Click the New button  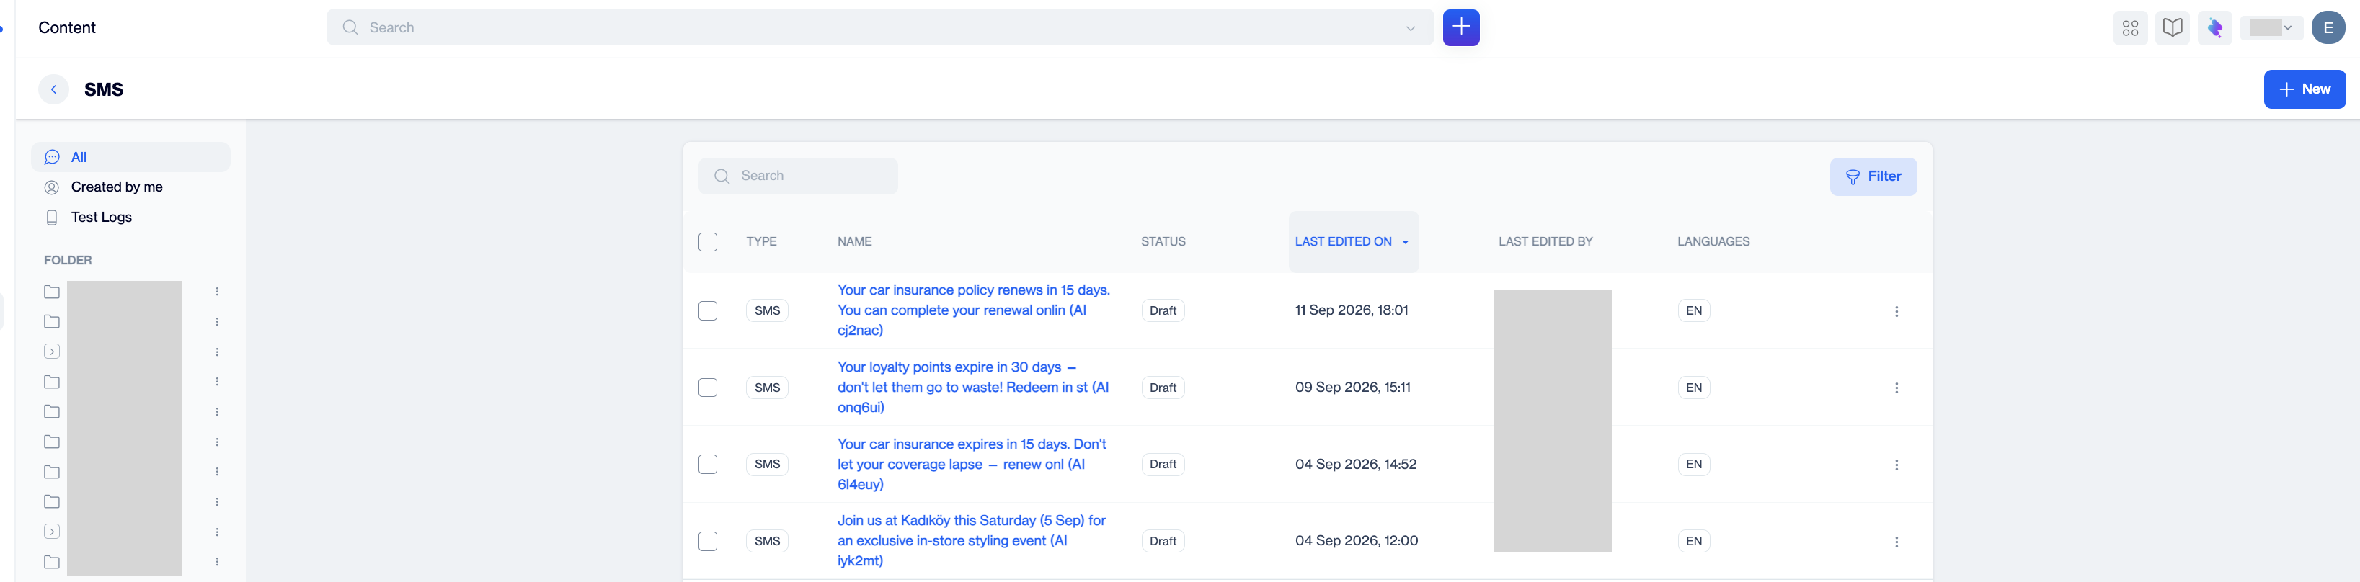(2304, 89)
